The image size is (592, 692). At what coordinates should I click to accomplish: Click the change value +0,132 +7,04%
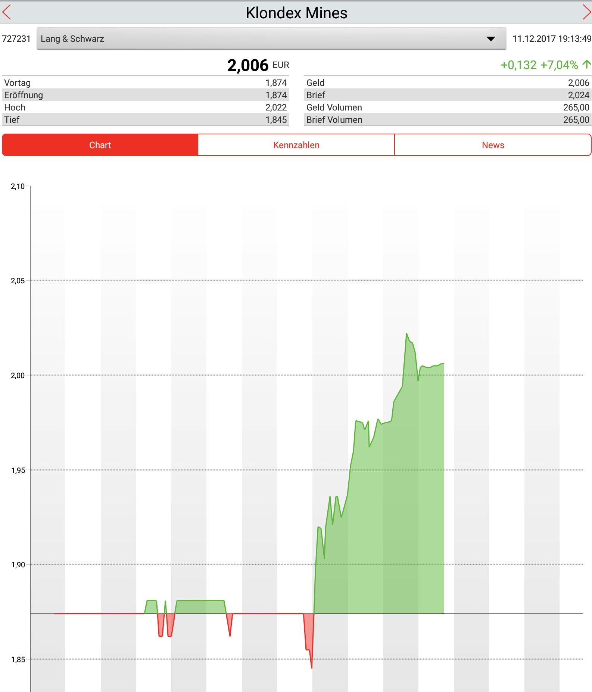tap(539, 65)
